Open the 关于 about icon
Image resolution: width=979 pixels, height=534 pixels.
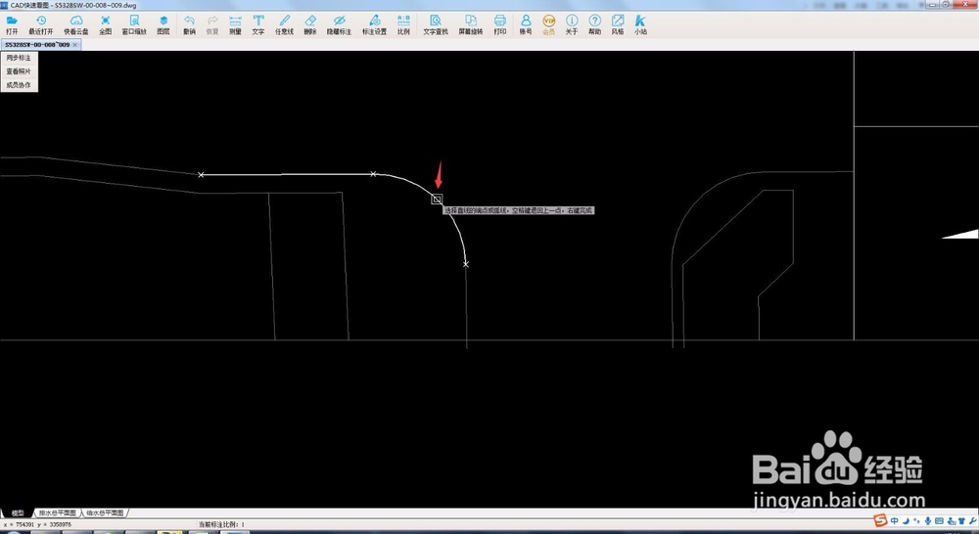click(572, 24)
